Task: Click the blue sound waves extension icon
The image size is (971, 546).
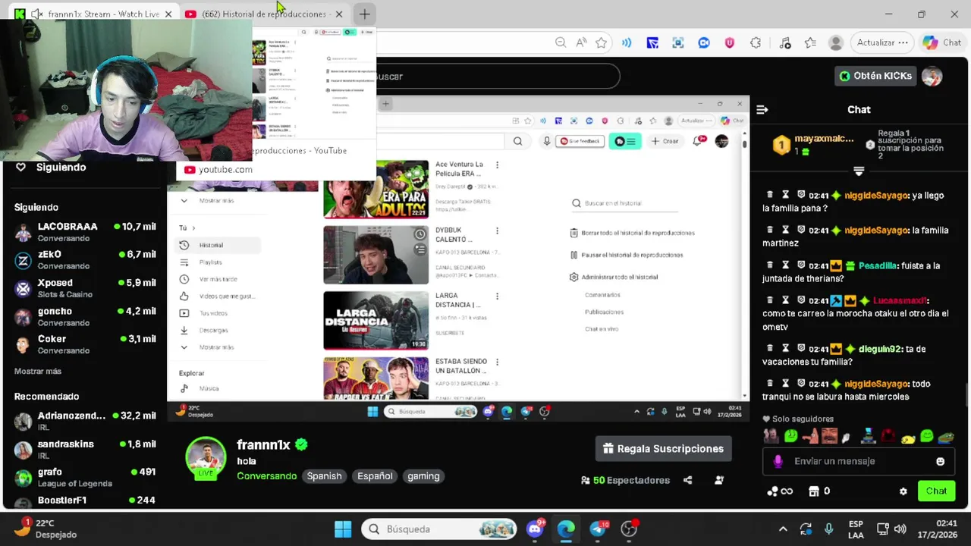Action: 627,42
